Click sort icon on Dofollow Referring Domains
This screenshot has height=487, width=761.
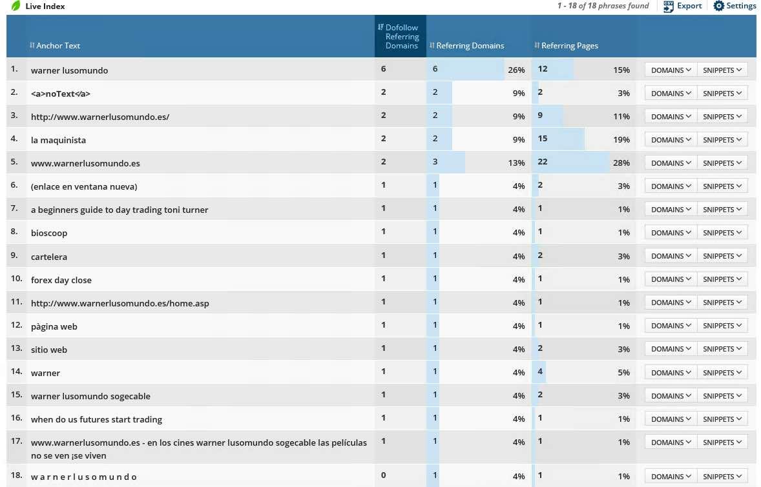click(380, 27)
